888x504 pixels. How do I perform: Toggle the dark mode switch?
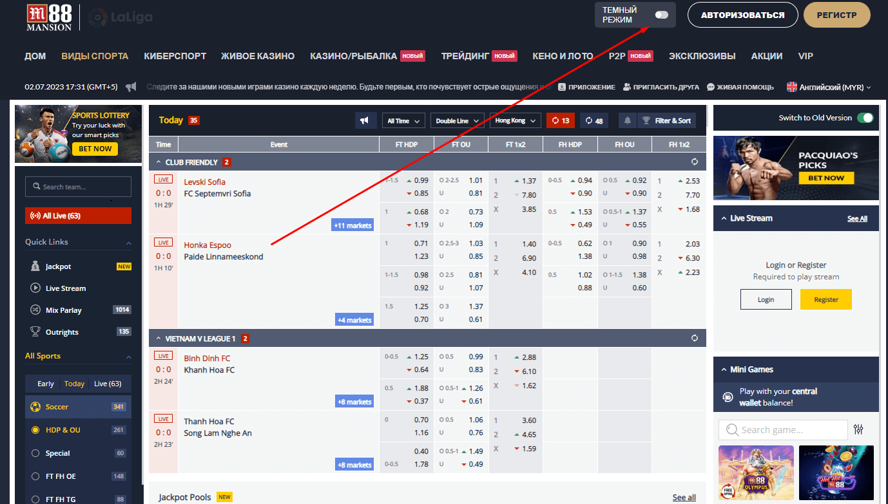coord(661,15)
